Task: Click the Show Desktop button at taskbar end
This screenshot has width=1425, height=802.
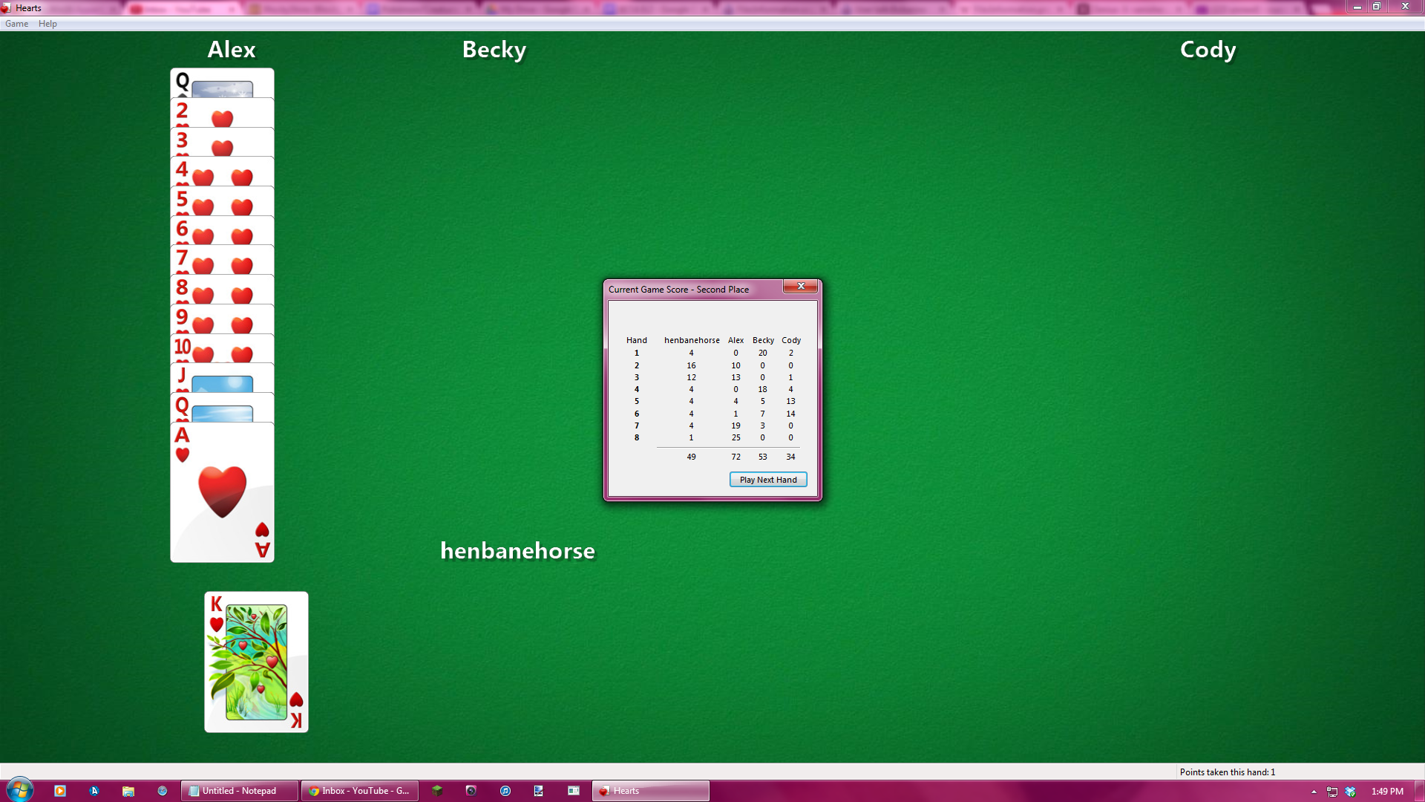Action: (x=1420, y=791)
